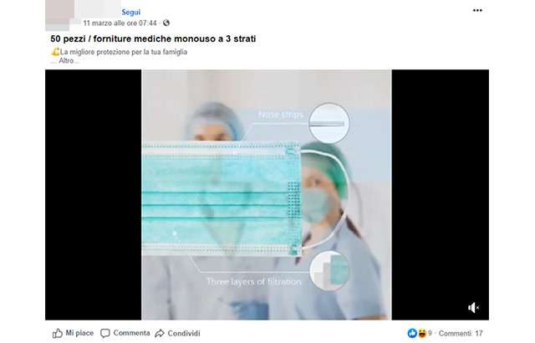Open the three-dot post options menu
Screen dimensions: 535x343
(x=477, y=11)
